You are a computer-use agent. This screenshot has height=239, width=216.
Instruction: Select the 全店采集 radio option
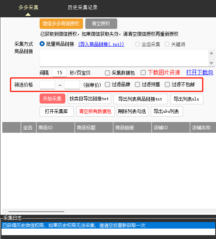[x=137, y=44]
